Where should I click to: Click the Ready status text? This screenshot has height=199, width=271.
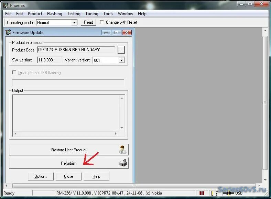pos(9,193)
